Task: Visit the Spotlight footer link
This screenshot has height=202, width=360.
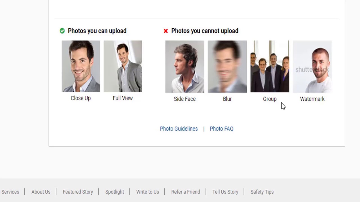Action: 115,192
